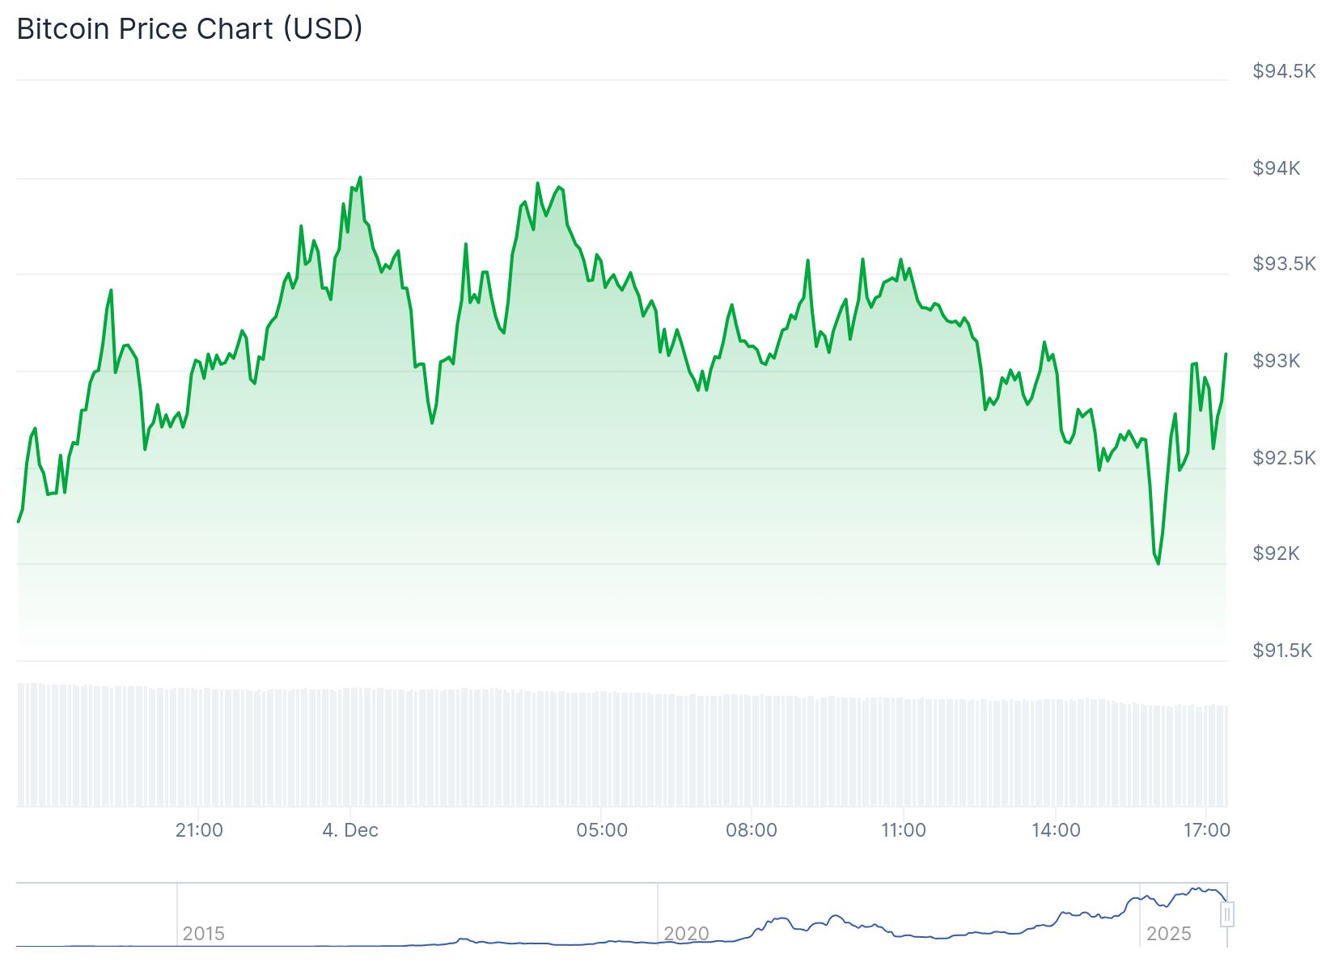Click the 2015 marker in the navigator
Viewport: 1330px width, 971px height.
(204, 934)
